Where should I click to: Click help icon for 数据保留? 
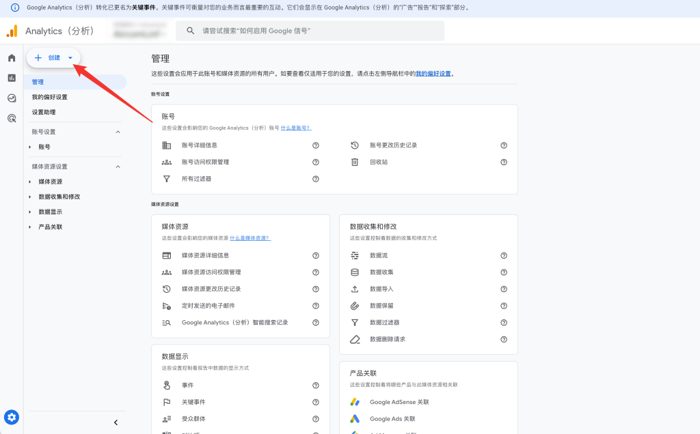504,306
